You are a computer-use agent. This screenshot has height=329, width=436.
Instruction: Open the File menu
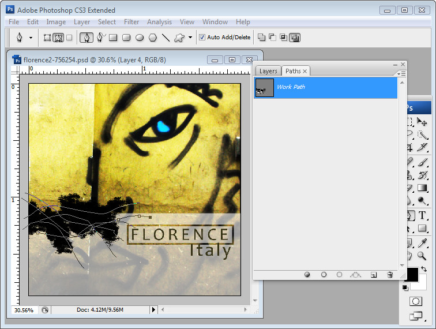coord(14,22)
